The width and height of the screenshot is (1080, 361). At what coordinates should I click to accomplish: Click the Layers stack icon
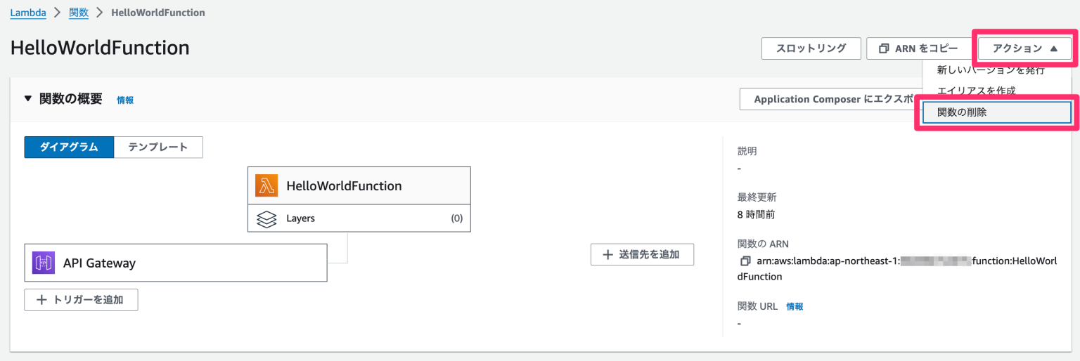tap(266, 218)
